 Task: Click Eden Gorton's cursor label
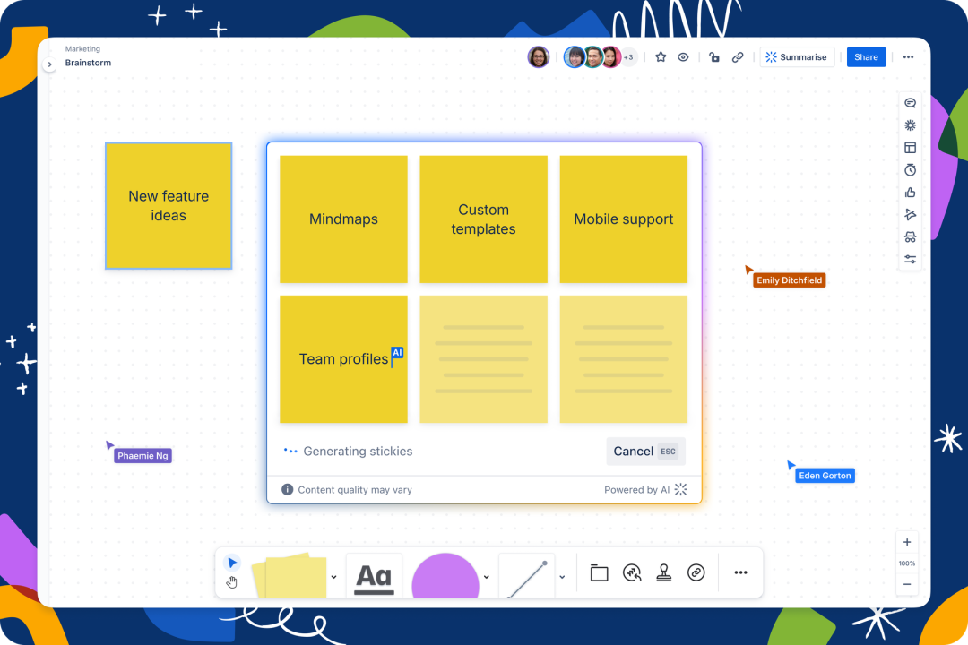(x=825, y=476)
